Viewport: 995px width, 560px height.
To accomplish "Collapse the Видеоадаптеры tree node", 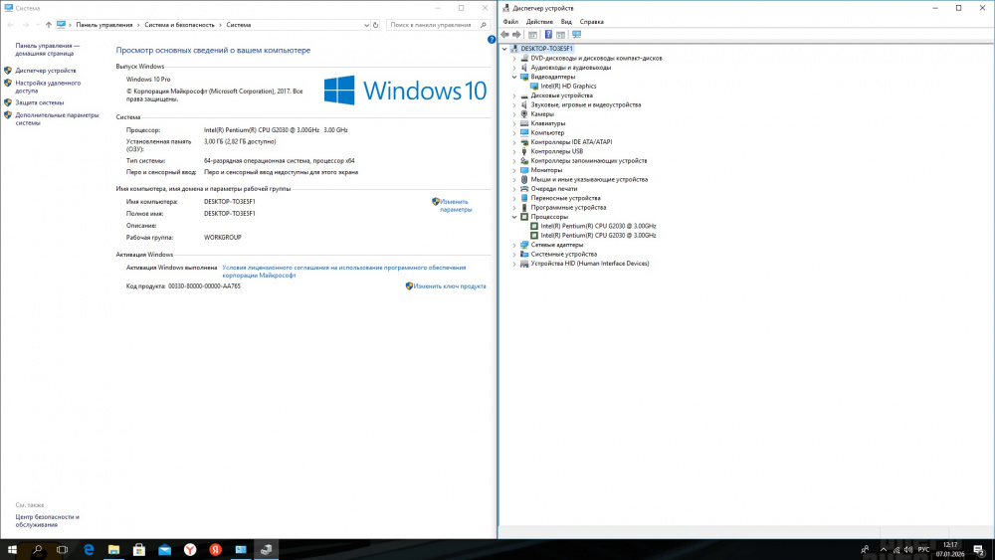I will 514,77.
